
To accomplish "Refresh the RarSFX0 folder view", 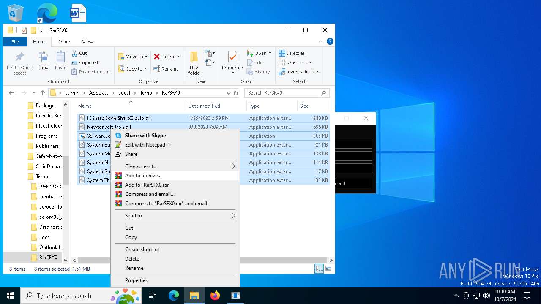I will [x=236, y=93].
